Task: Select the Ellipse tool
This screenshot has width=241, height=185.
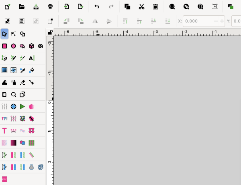Action: [x=14, y=46]
